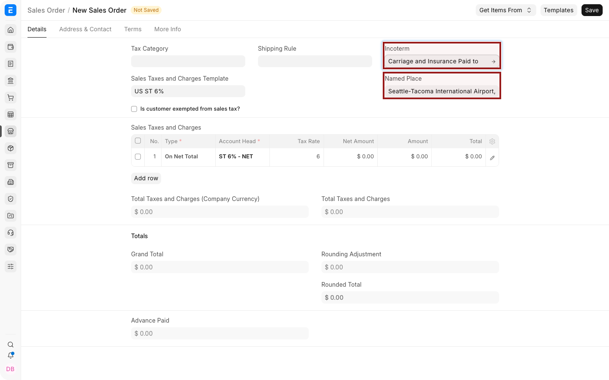Go to Sales Order breadcrumb link
The image size is (609, 380).
[46, 10]
